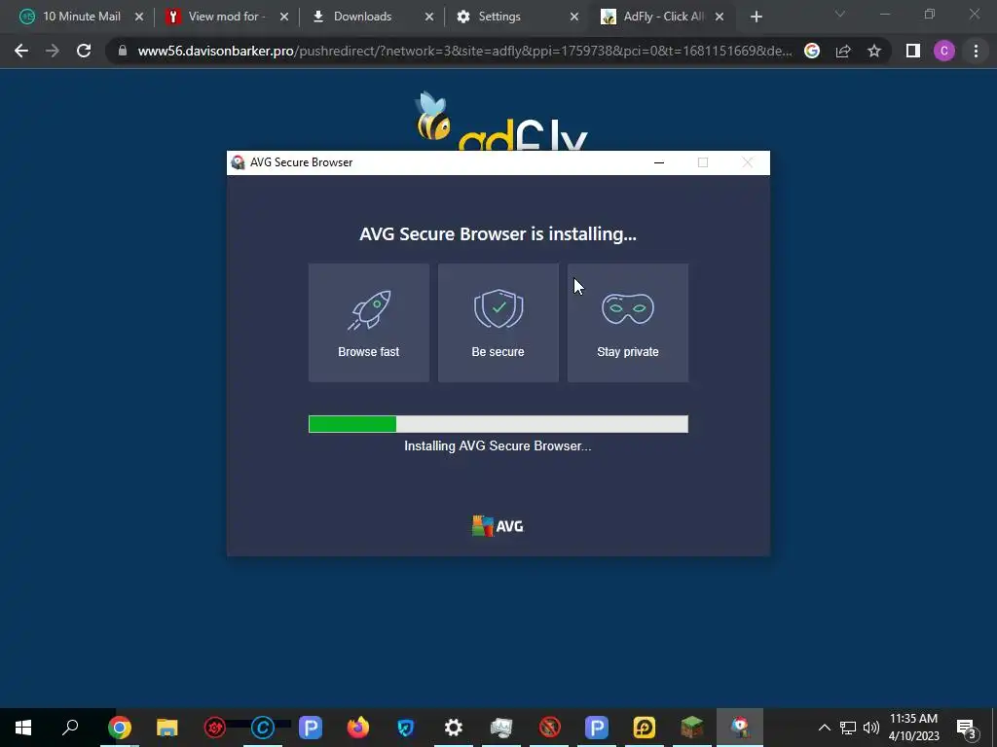Click the Be secure shield card

coord(498,323)
